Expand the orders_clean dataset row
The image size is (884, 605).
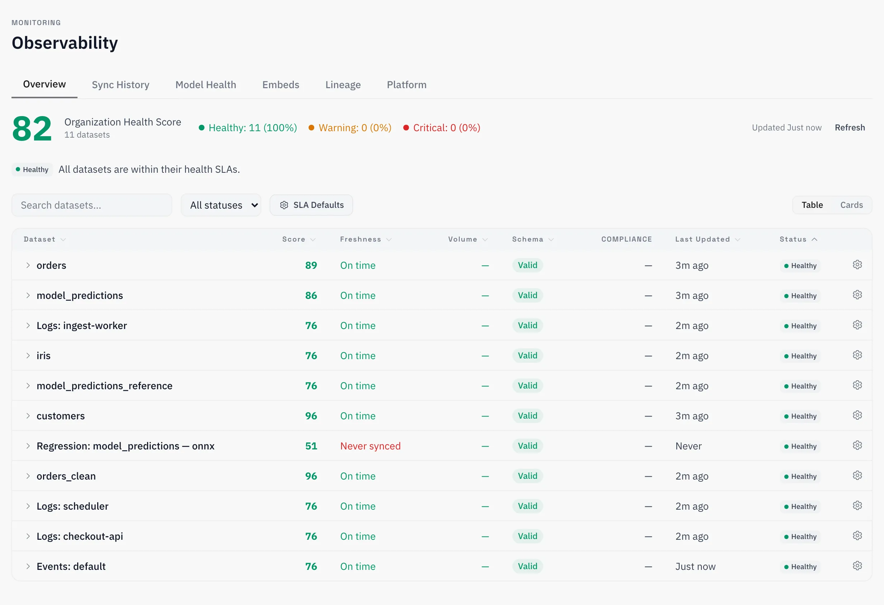coord(28,476)
